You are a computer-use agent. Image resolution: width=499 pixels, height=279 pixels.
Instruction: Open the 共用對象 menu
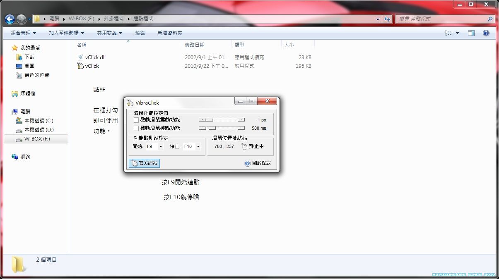109,33
